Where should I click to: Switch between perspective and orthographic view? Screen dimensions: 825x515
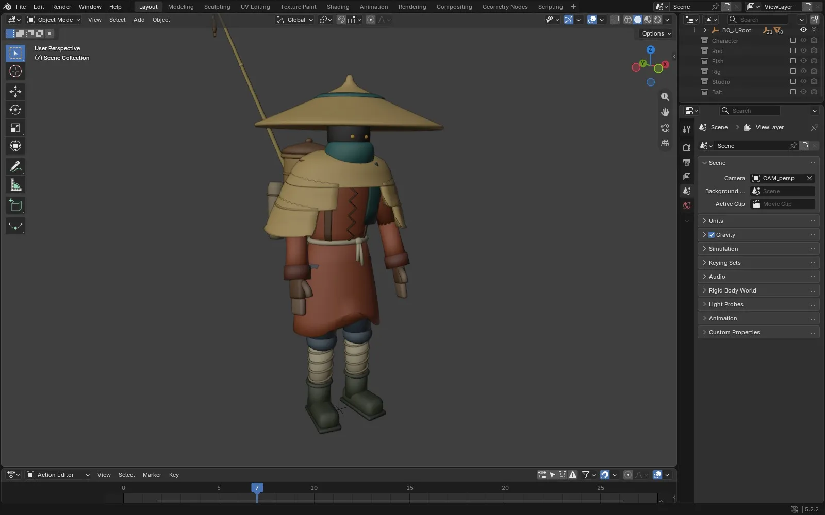(665, 143)
